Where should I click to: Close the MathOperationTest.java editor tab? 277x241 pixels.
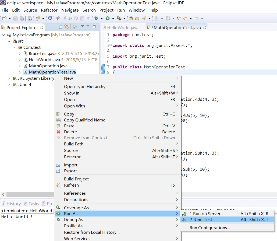pos(204,27)
